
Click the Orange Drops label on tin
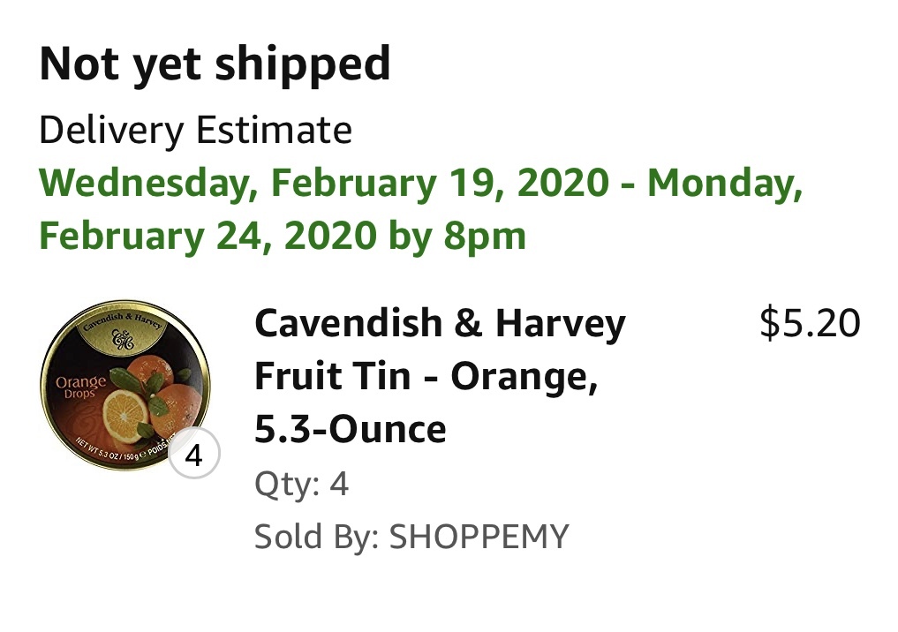coord(80,387)
